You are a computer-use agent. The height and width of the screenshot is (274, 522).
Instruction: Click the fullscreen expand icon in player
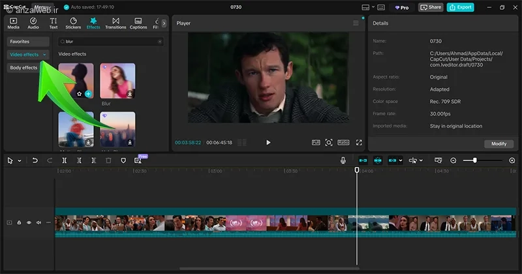coord(359,142)
